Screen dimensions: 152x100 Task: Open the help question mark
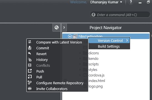131,2
